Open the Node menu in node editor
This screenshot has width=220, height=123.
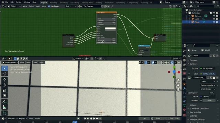coord(44,6)
